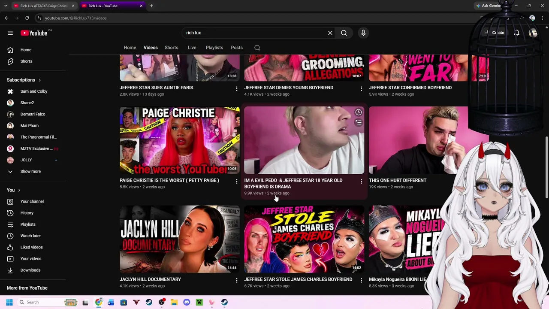Play Jeffree Star Stole James Charles thumbnail

pos(304,239)
